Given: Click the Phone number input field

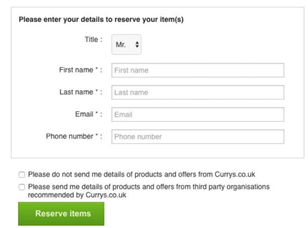Looking at the screenshot, I should point(198,137).
